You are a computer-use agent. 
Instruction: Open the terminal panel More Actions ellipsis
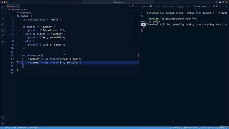[220, 6]
